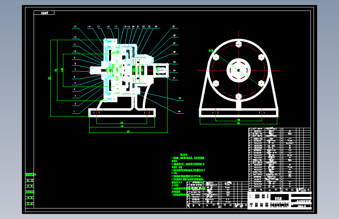Click part callout number 27
Image resolution: width=339 pixels, height=219 pixels.
tap(174, 43)
